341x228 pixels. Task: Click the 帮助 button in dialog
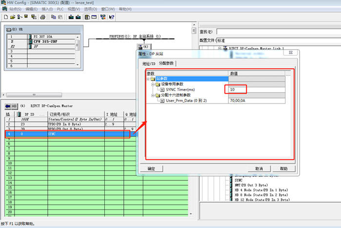pyautogui.click(x=284, y=169)
